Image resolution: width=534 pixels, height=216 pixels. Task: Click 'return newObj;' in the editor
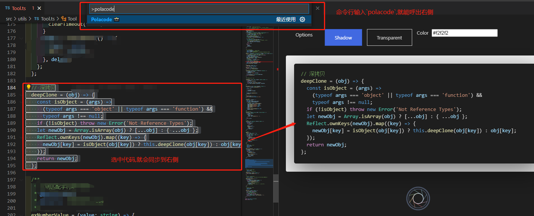click(57, 158)
